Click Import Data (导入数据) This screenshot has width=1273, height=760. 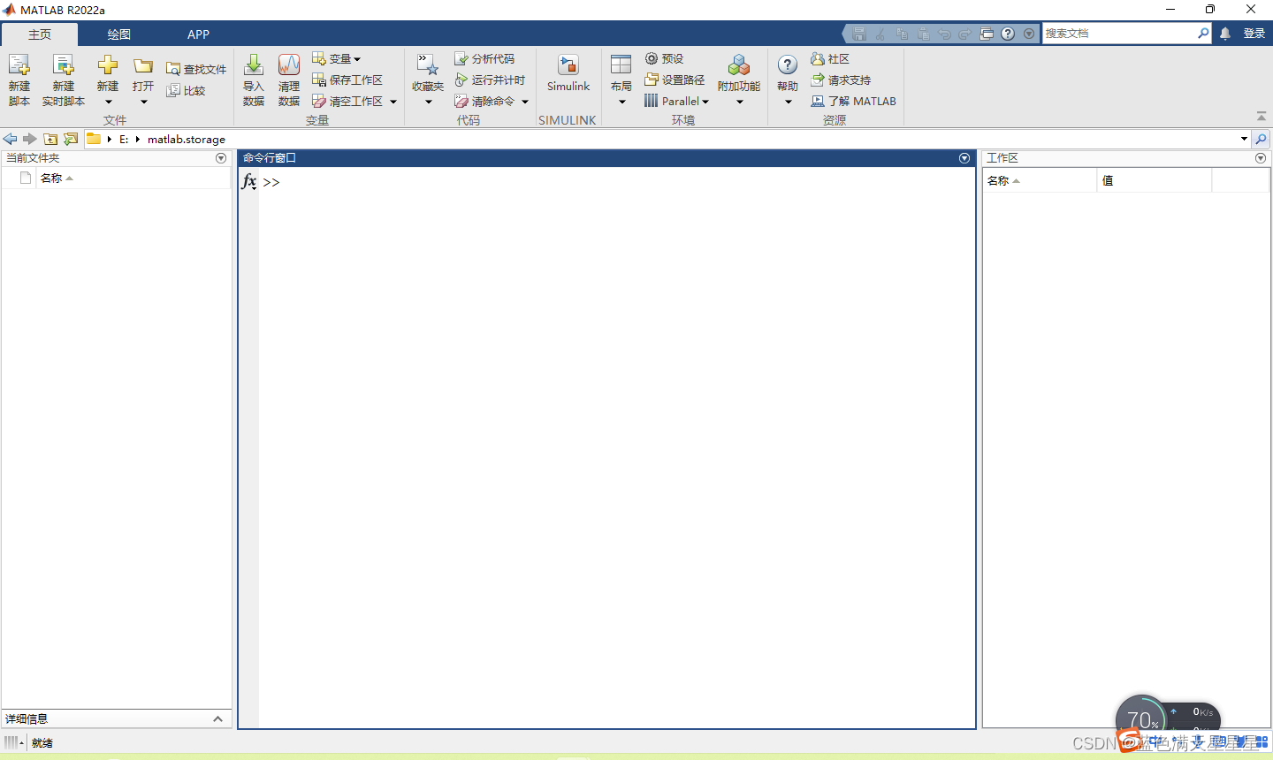click(254, 80)
